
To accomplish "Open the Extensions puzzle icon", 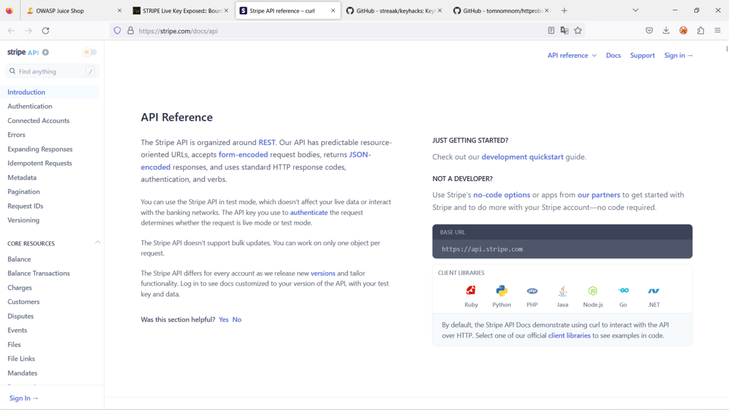I will click(701, 30).
